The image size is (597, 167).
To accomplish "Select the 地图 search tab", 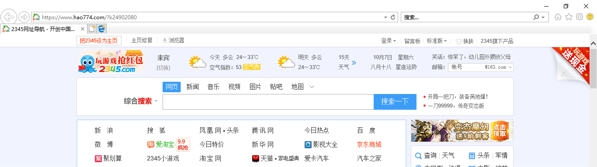I will pyautogui.click(x=297, y=87).
